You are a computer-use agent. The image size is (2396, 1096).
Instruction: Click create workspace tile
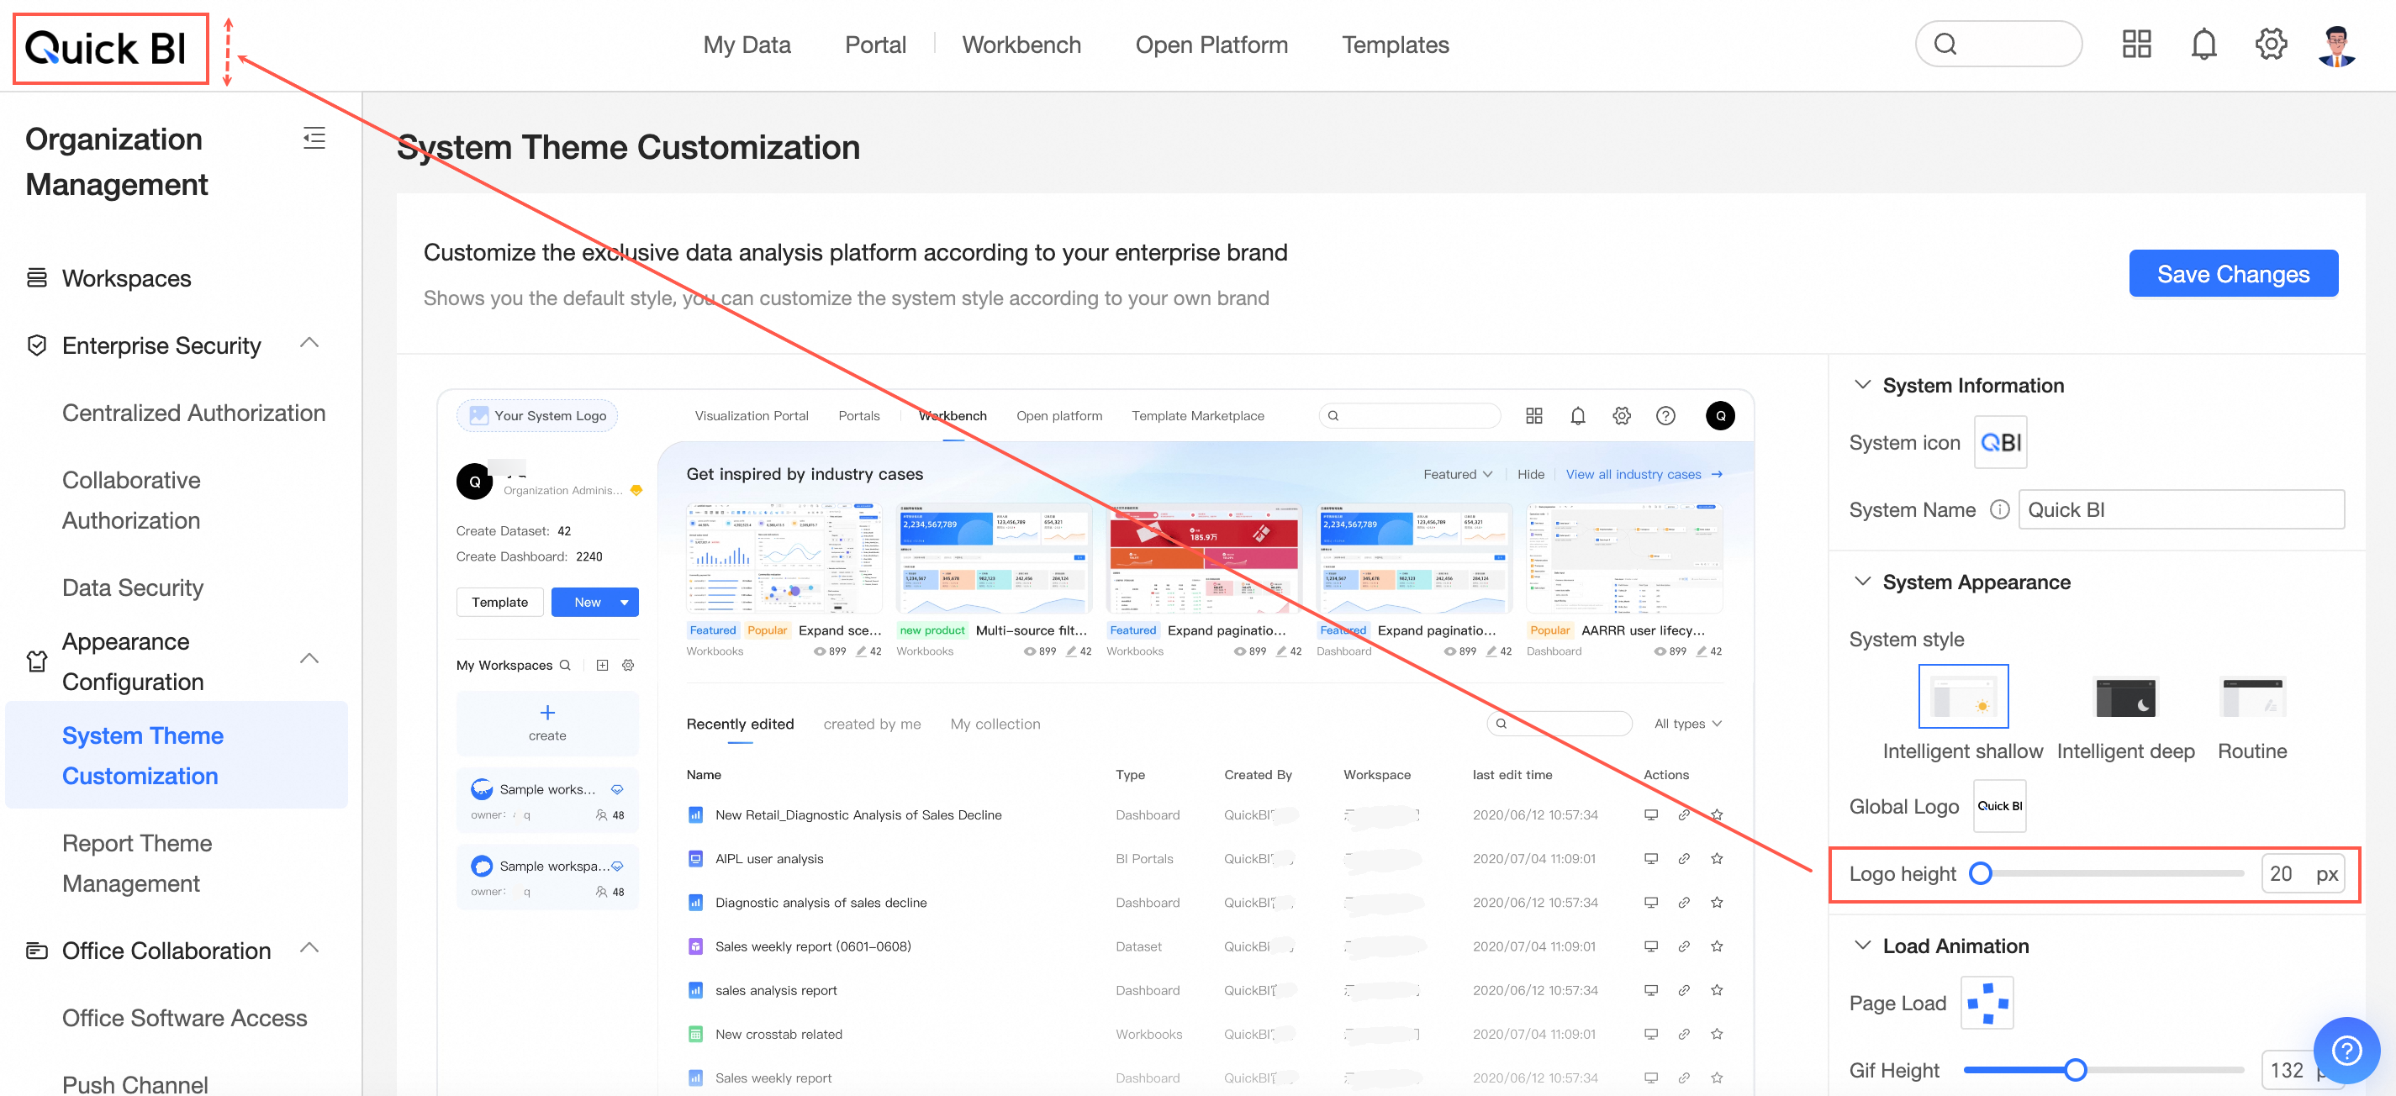coord(547,722)
